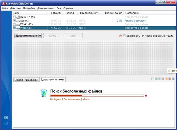The height and width of the screenshot is (130, 177).
Task: Select the Work1 (D:) disk row name
Action: point(27,24)
